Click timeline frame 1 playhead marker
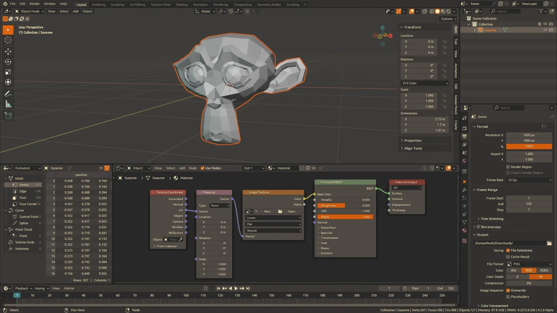This screenshot has width=557, height=313. pyautogui.click(x=17, y=295)
